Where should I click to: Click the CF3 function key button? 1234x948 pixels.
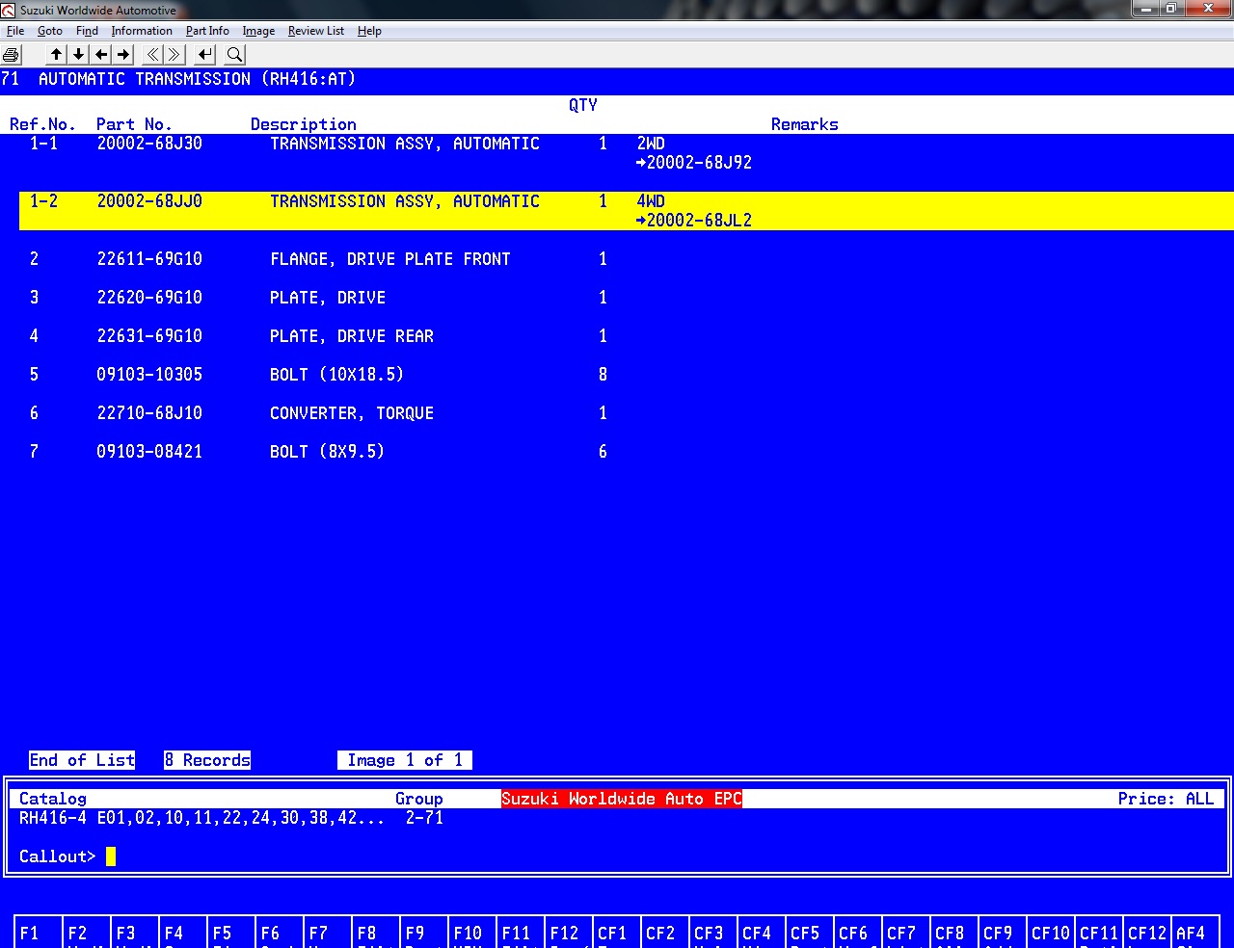pyautogui.click(x=713, y=933)
